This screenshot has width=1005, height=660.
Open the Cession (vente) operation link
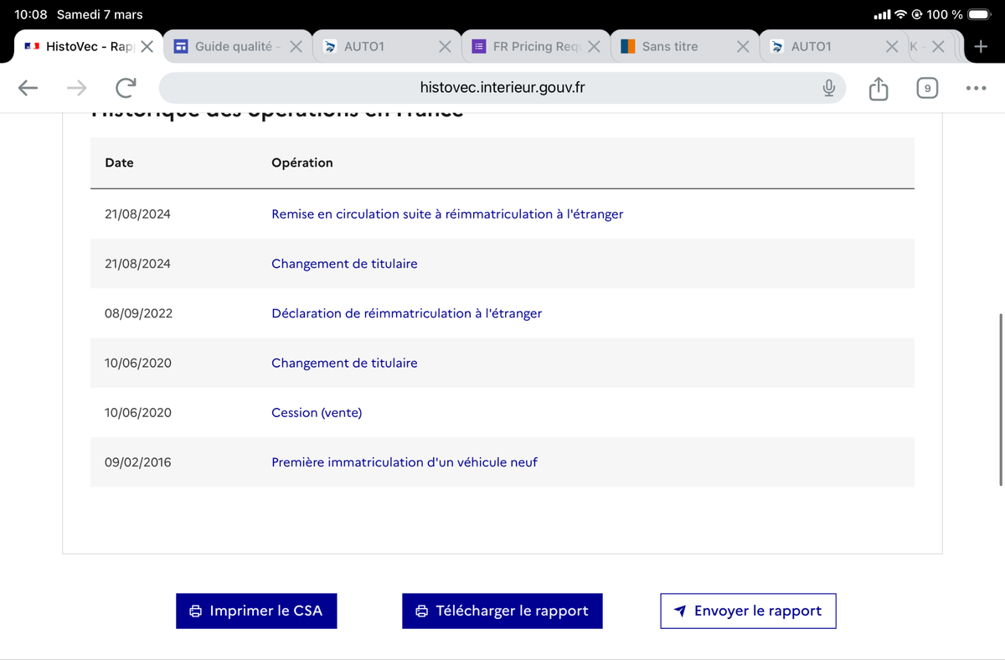(317, 413)
